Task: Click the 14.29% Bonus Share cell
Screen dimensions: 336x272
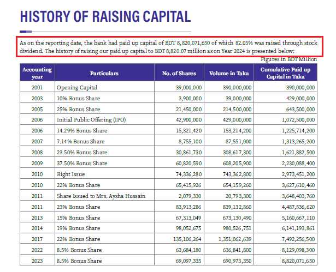Action: pos(82,130)
